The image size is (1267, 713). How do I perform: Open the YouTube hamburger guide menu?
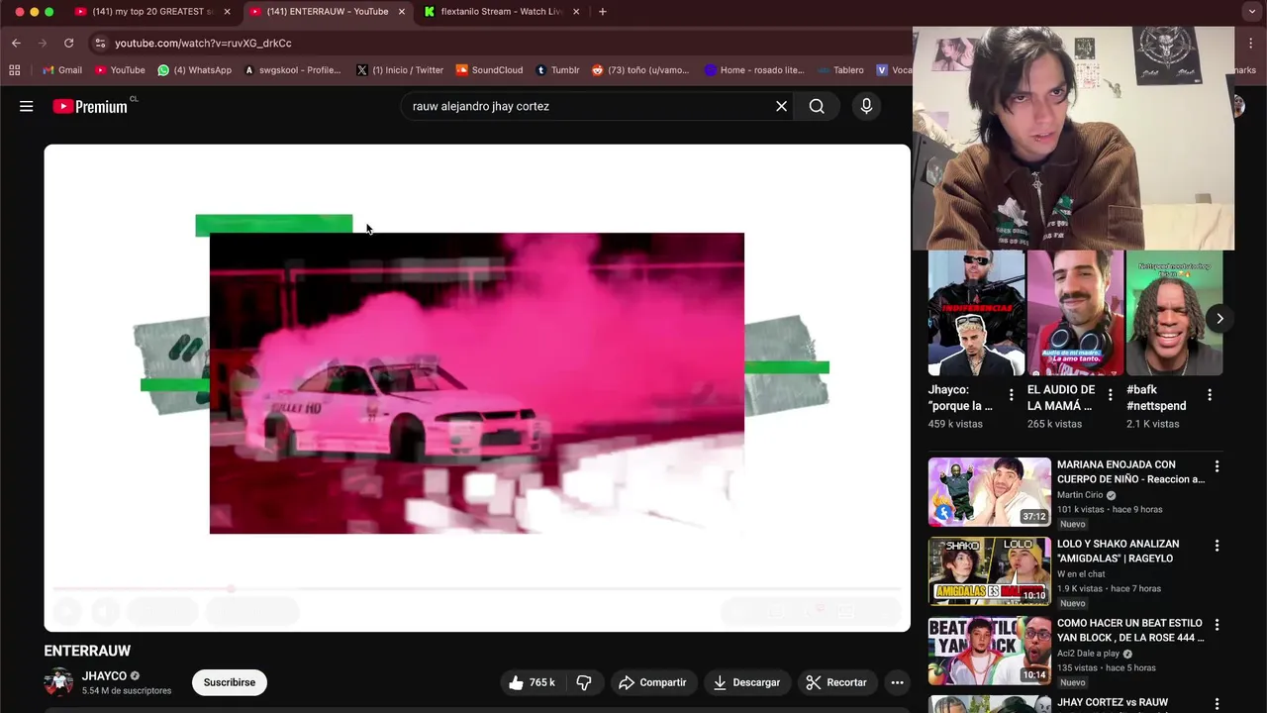coord(27,106)
